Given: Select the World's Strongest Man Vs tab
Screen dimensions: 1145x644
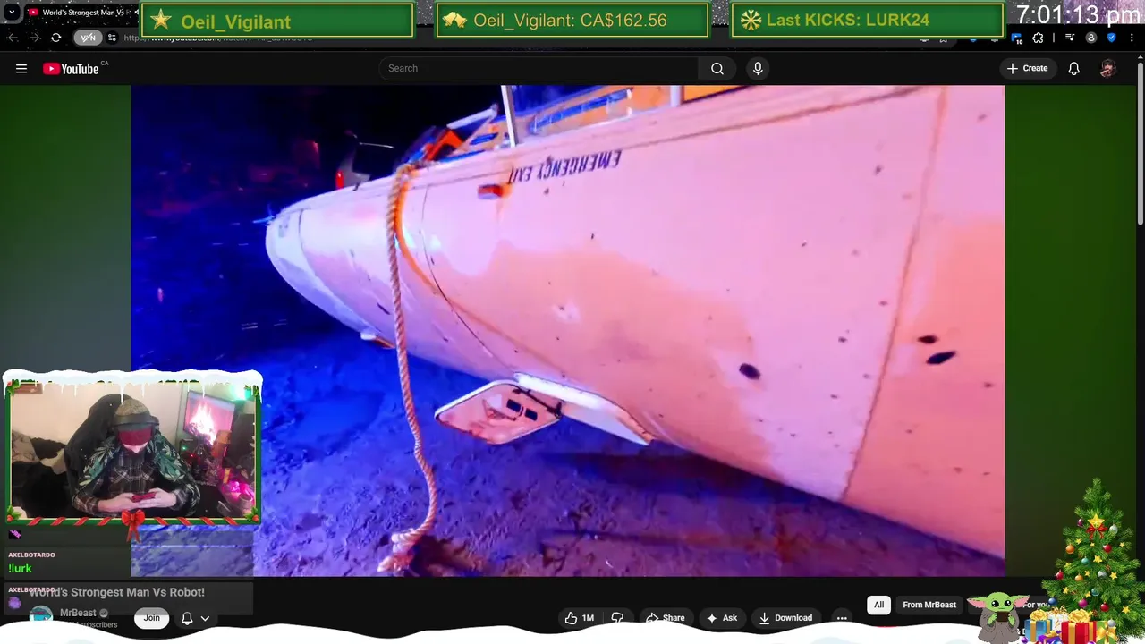Looking at the screenshot, I should (81, 13).
